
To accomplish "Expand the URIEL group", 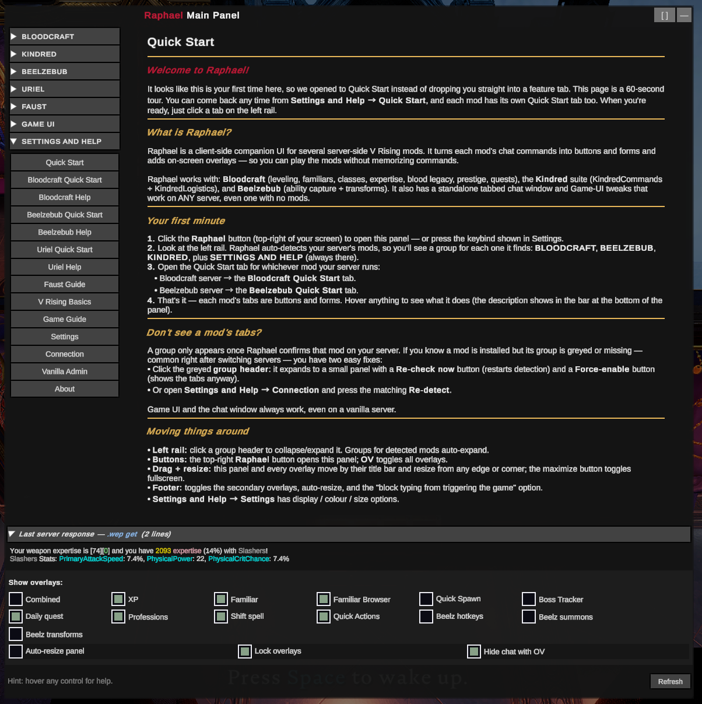I will [65, 89].
